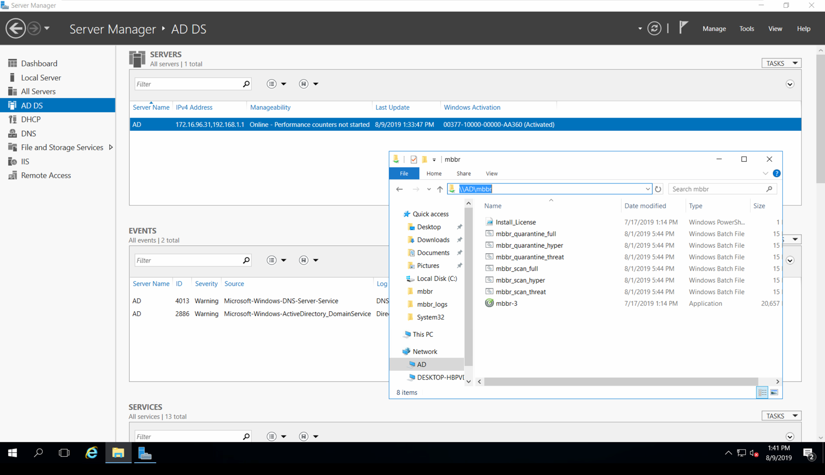The image size is (825, 475).
Task: Open DHCP role page
Action: (x=30, y=119)
